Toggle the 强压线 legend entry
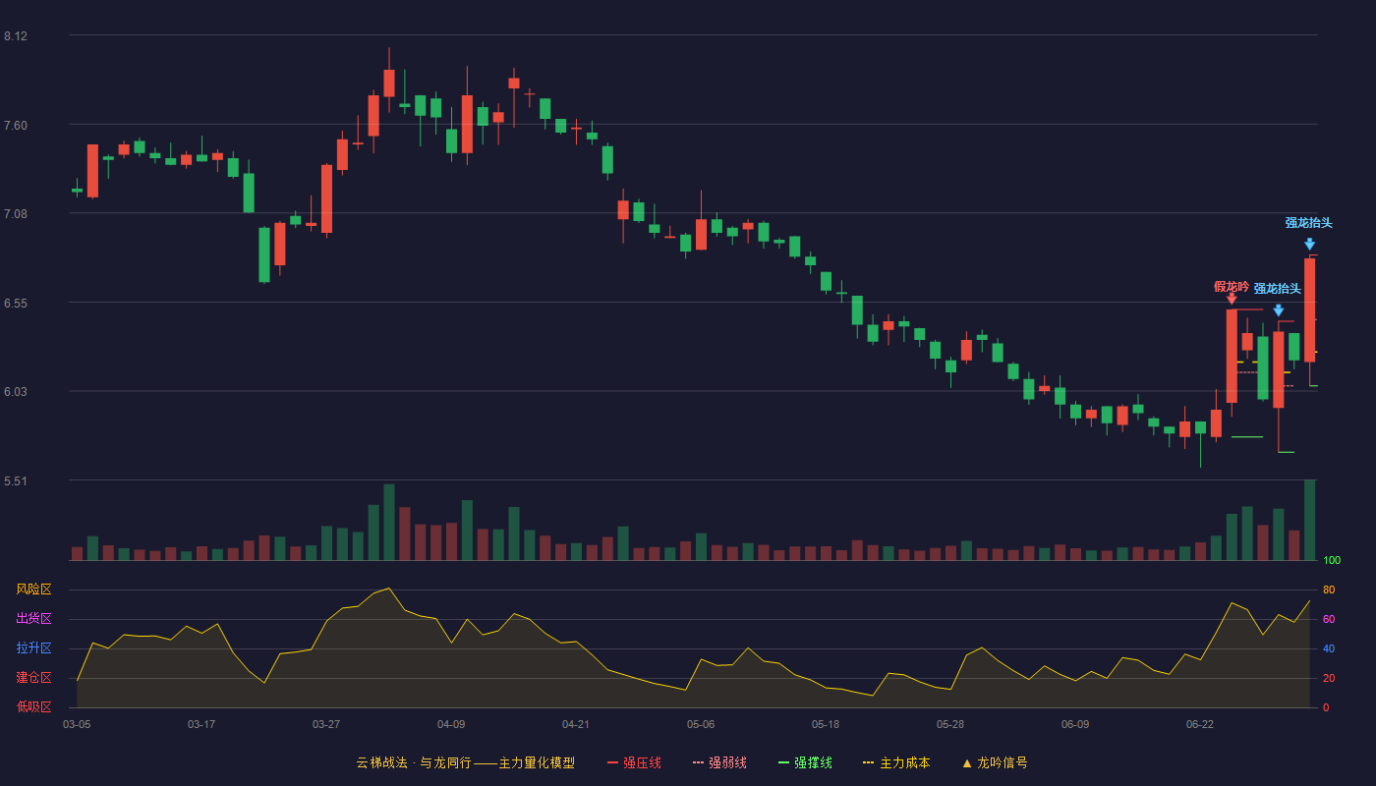Image resolution: width=1376 pixels, height=786 pixels. [x=634, y=762]
